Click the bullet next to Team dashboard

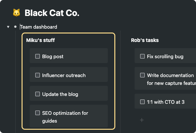click(x=15, y=27)
